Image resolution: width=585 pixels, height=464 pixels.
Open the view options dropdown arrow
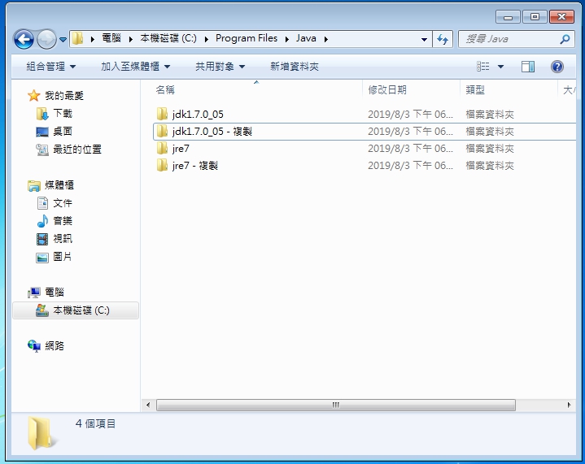coord(500,67)
